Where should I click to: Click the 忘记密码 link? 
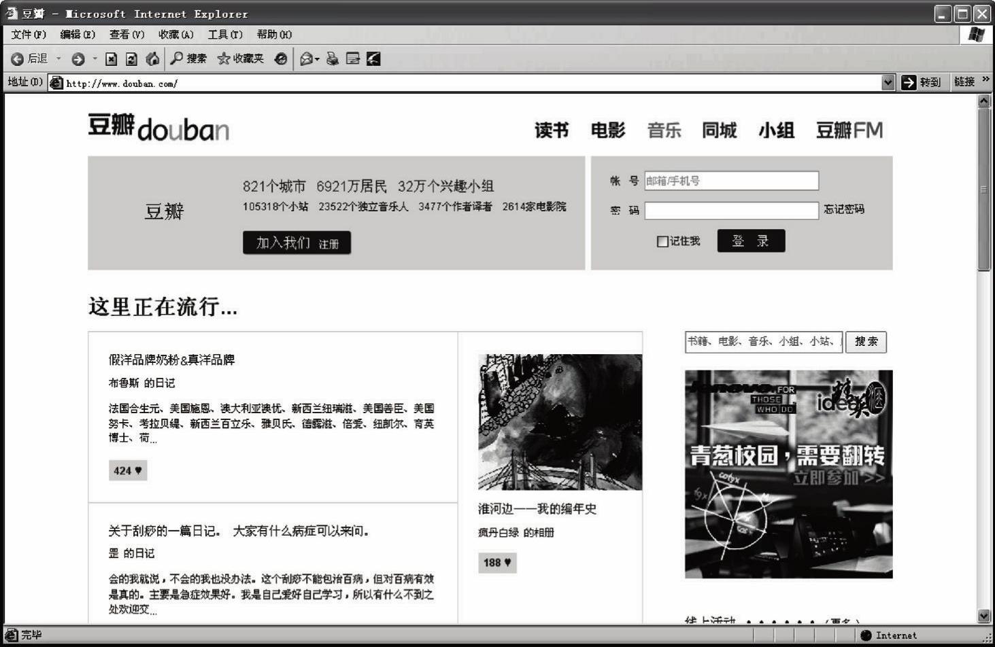click(844, 209)
